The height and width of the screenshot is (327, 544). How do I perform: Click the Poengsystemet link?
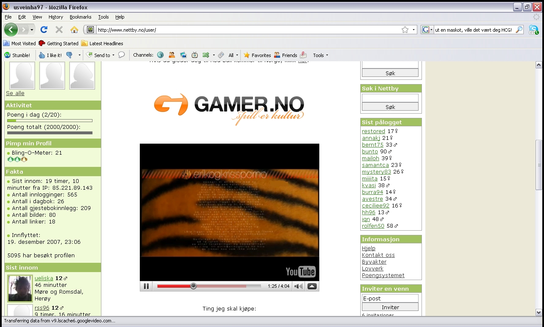(383, 275)
